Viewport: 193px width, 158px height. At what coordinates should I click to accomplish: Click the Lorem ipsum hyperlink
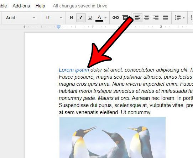(74, 70)
